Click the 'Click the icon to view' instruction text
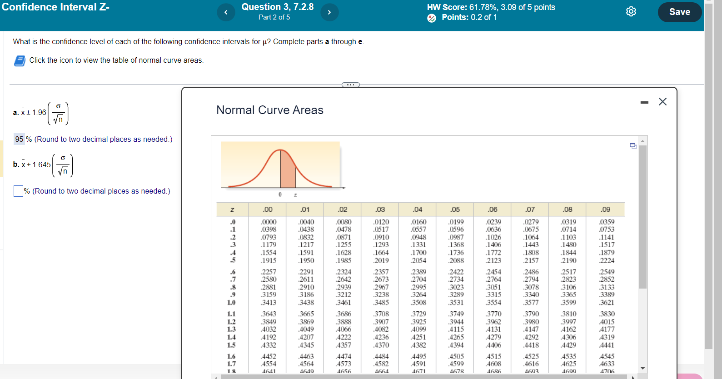This screenshot has width=722, height=379. (116, 60)
